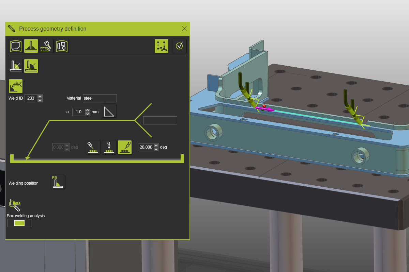Open the sheet panel geometry icon

pos(62,46)
